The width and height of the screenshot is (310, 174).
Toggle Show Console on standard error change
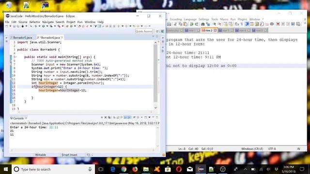129,117
